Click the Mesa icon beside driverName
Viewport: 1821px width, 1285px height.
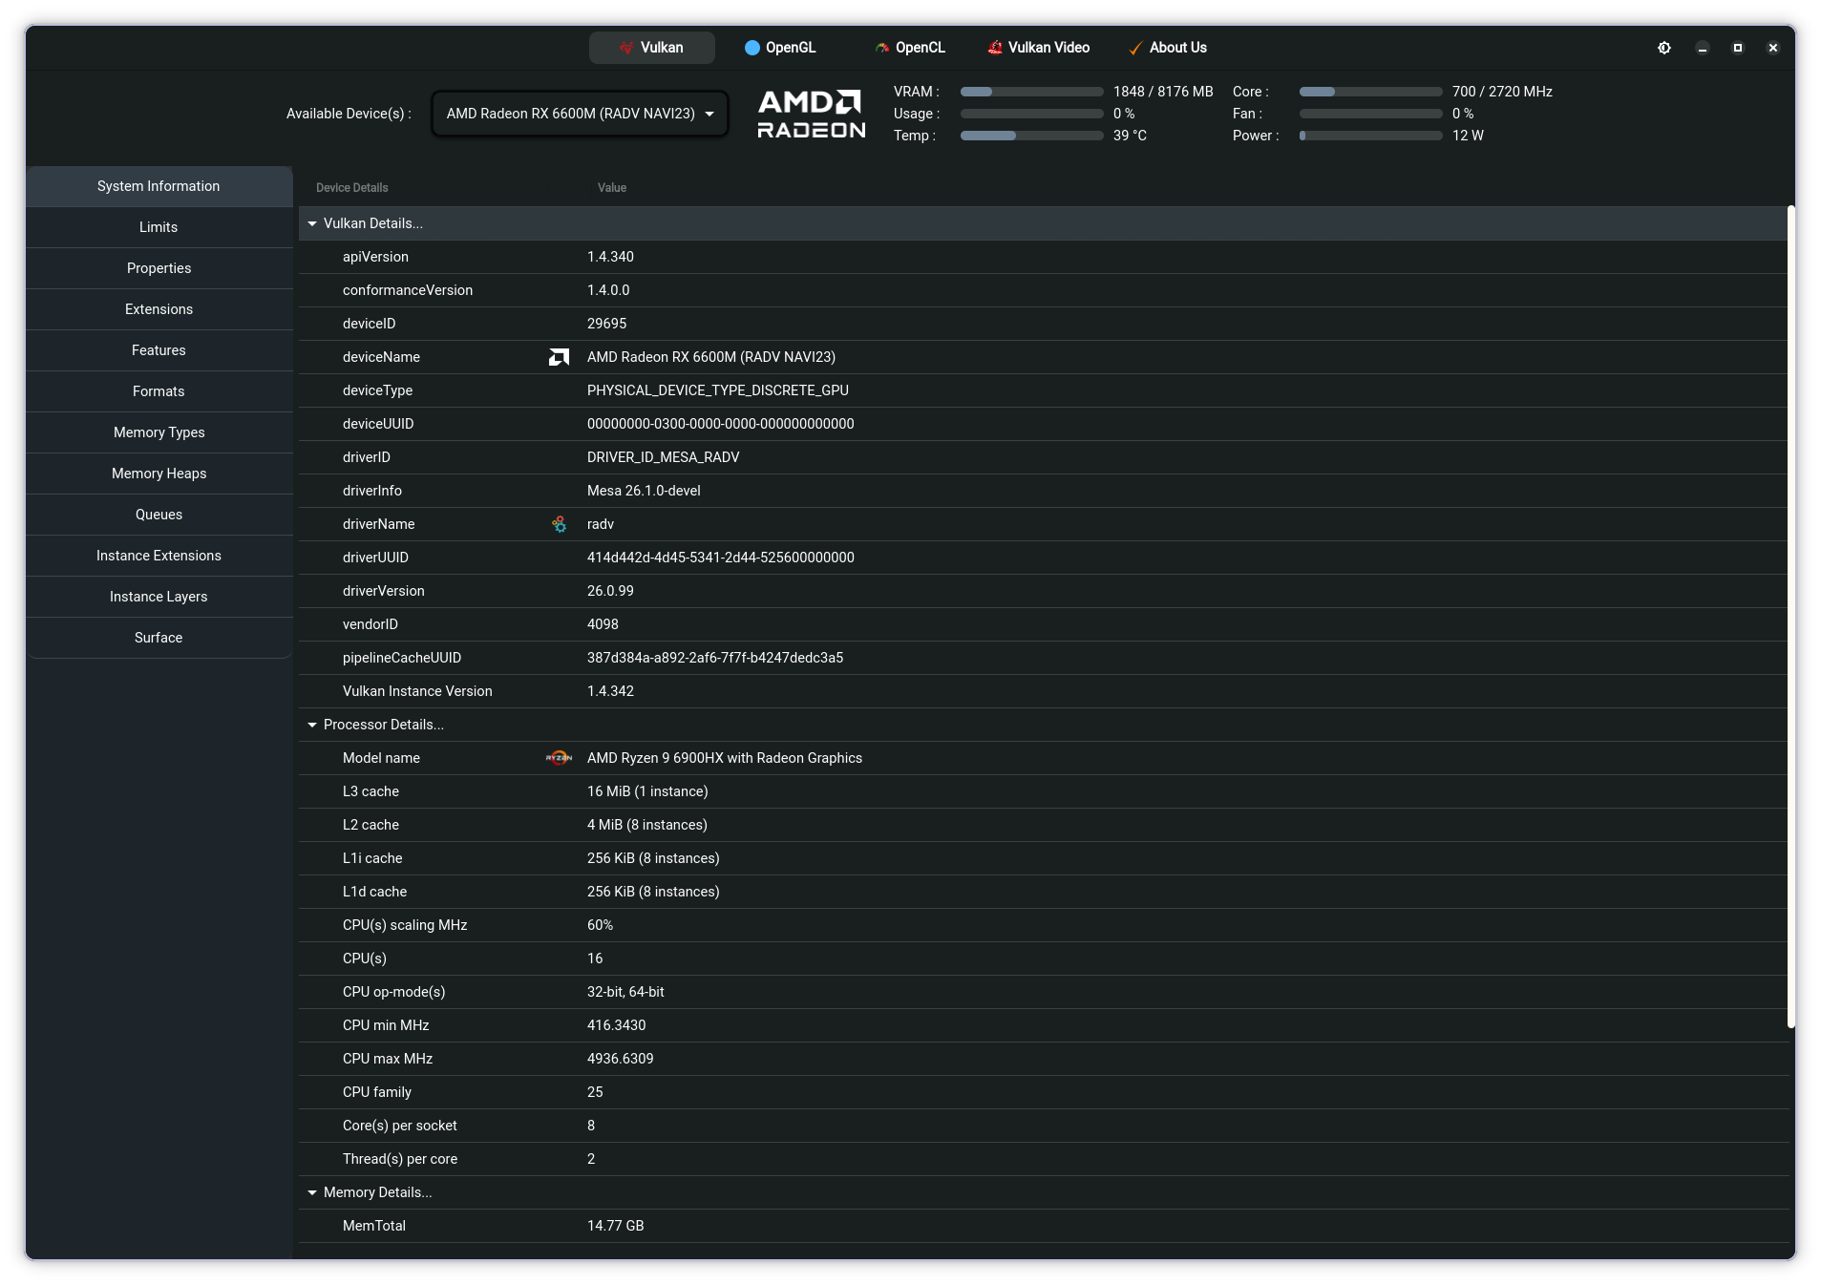(559, 524)
